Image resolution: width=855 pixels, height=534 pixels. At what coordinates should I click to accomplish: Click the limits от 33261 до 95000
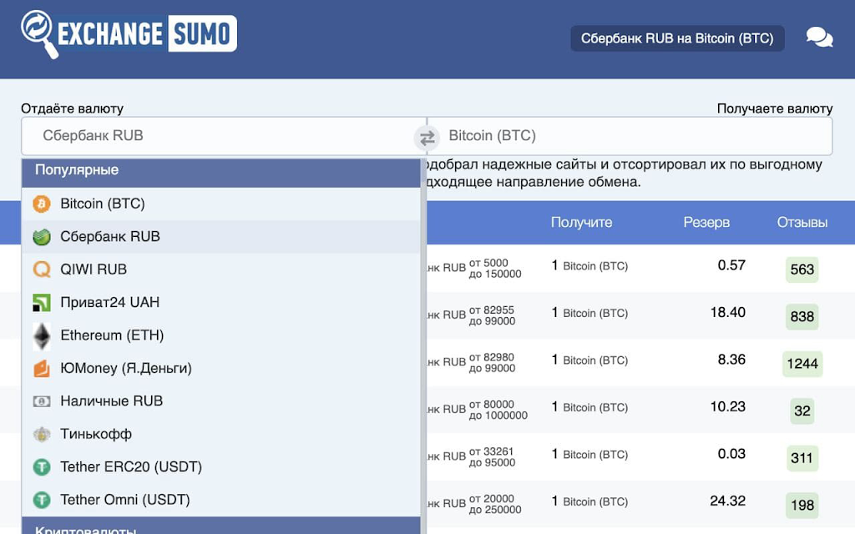pyautogui.click(x=492, y=457)
